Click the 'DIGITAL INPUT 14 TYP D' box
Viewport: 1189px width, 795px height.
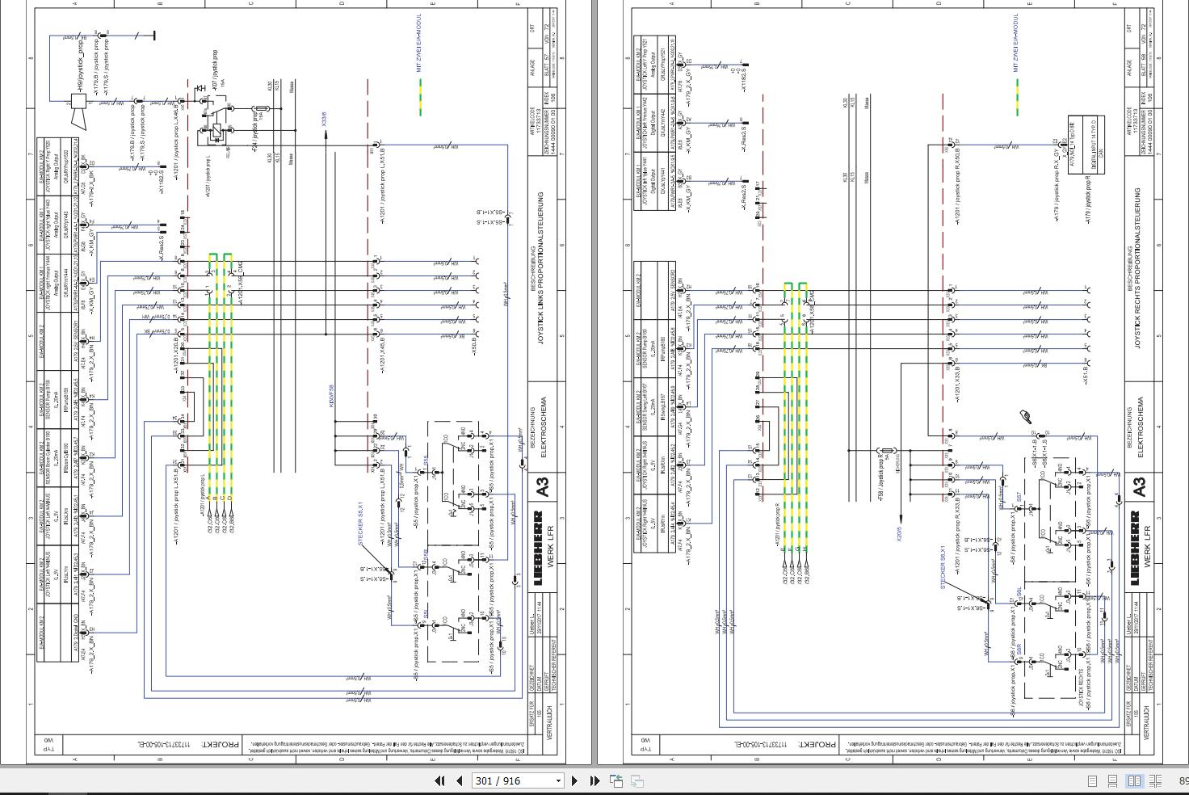click(1086, 145)
